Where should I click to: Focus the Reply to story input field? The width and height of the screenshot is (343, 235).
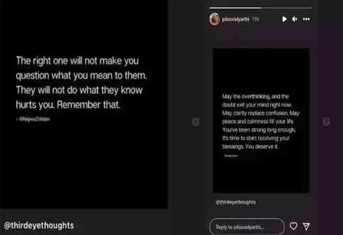click(247, 227)
